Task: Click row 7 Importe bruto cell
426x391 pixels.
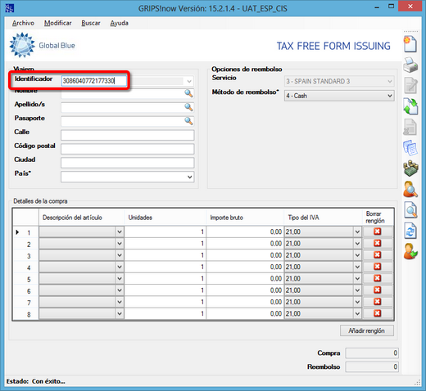Action: [x=245, y=302]
